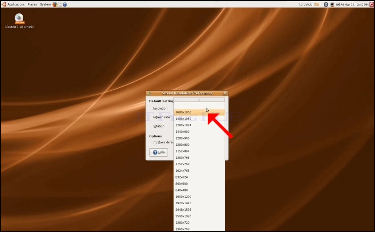This screenshot has height=232, width=375.
Task: Click the list's top scroll-up arrow
Action: click(199, 100)
